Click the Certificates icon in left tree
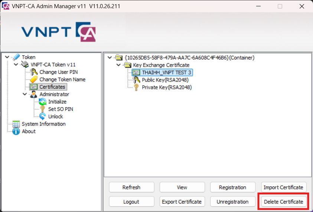The height and width of the screenshot is (212, 313). 33,87
